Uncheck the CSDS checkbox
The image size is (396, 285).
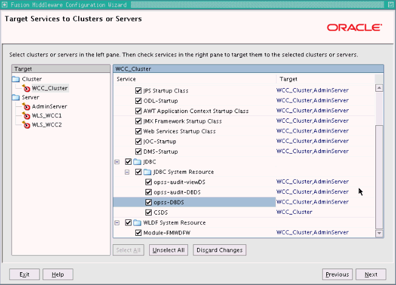click(149, 212)
